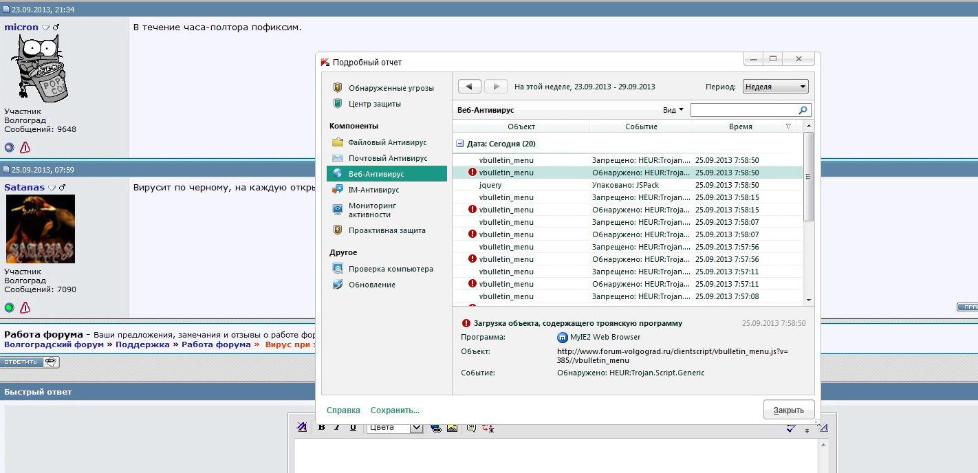Click the Сохранить... link
Screen dimensions: 978x473
click(x=395, y=410)
